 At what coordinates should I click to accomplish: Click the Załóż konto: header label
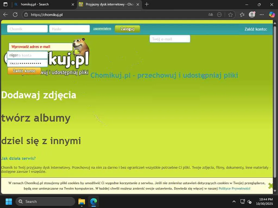256,29
